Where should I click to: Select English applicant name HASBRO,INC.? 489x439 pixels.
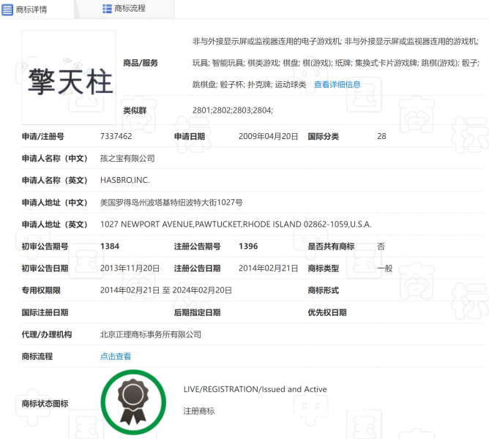[x=124, y=180]
